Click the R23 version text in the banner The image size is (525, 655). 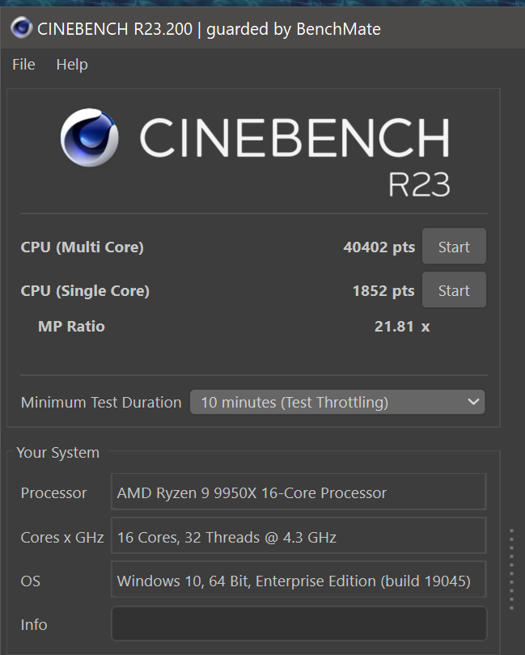point(418,183)
